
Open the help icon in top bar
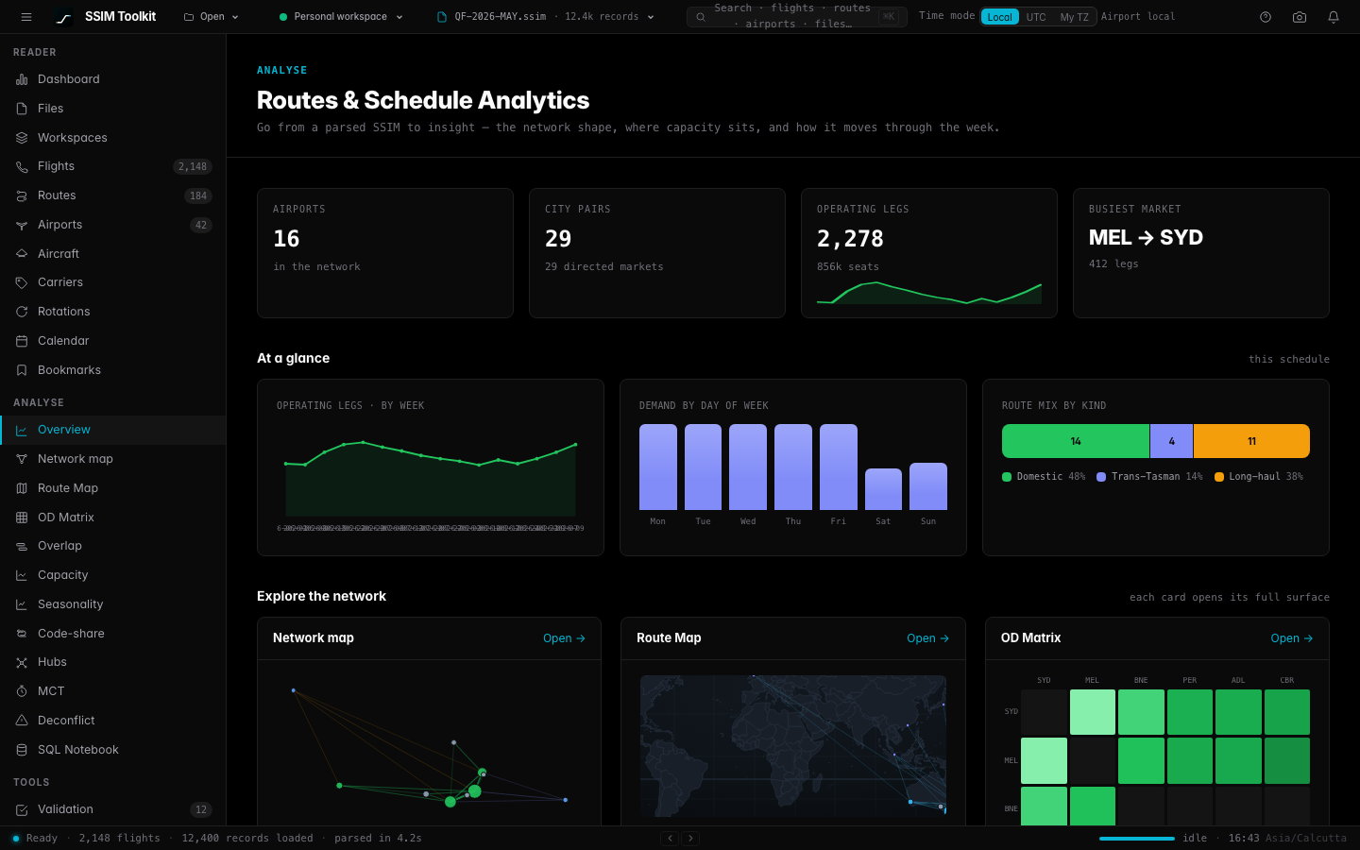(1266, 17)
